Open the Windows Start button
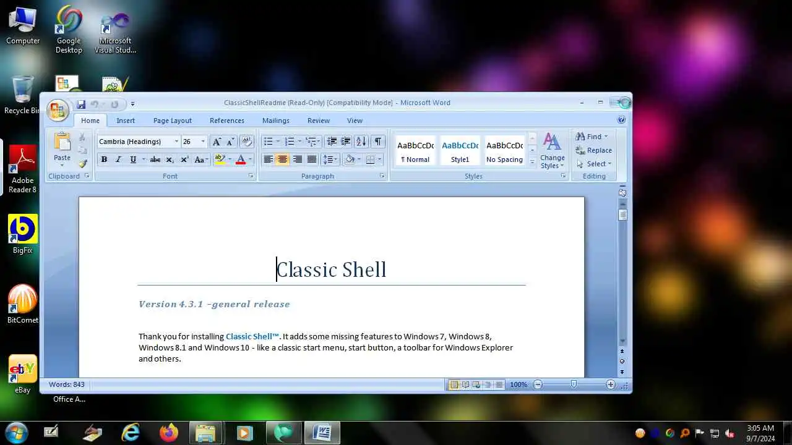Viewport: 792px width, 445px height. 16,433
